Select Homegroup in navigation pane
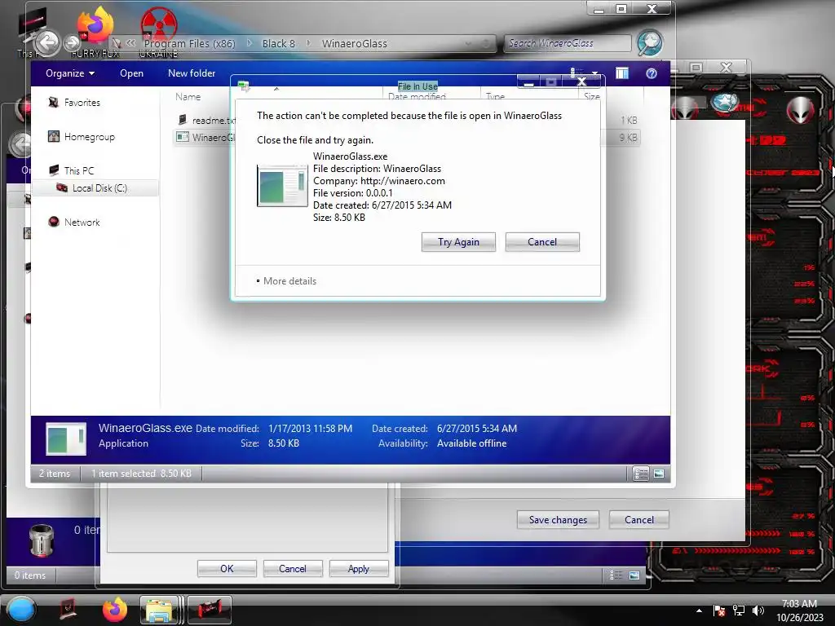This screenshot has width=835, height=626. pos(89,137)
